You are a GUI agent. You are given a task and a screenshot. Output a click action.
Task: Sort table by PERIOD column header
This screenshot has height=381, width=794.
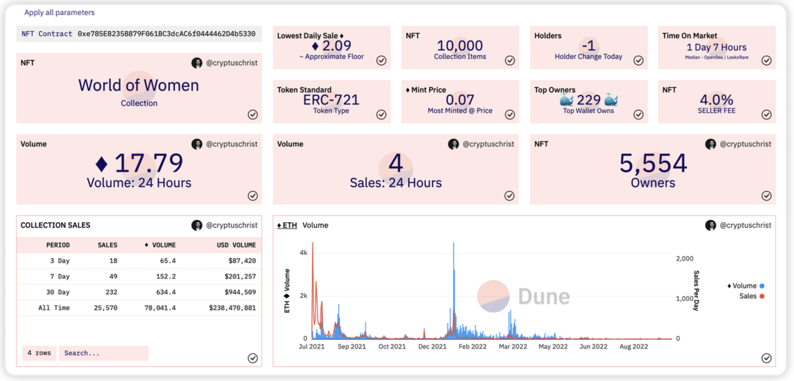[58, 245]
